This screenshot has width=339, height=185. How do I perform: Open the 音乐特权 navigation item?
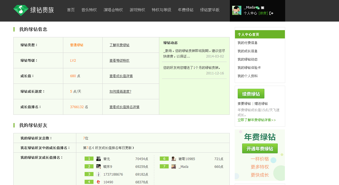[89, 10]
